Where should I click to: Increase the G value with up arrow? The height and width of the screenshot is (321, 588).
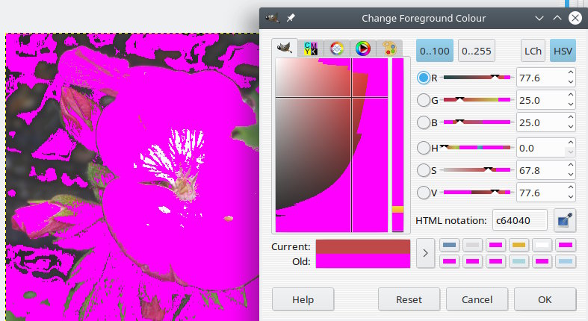(571, 95)
